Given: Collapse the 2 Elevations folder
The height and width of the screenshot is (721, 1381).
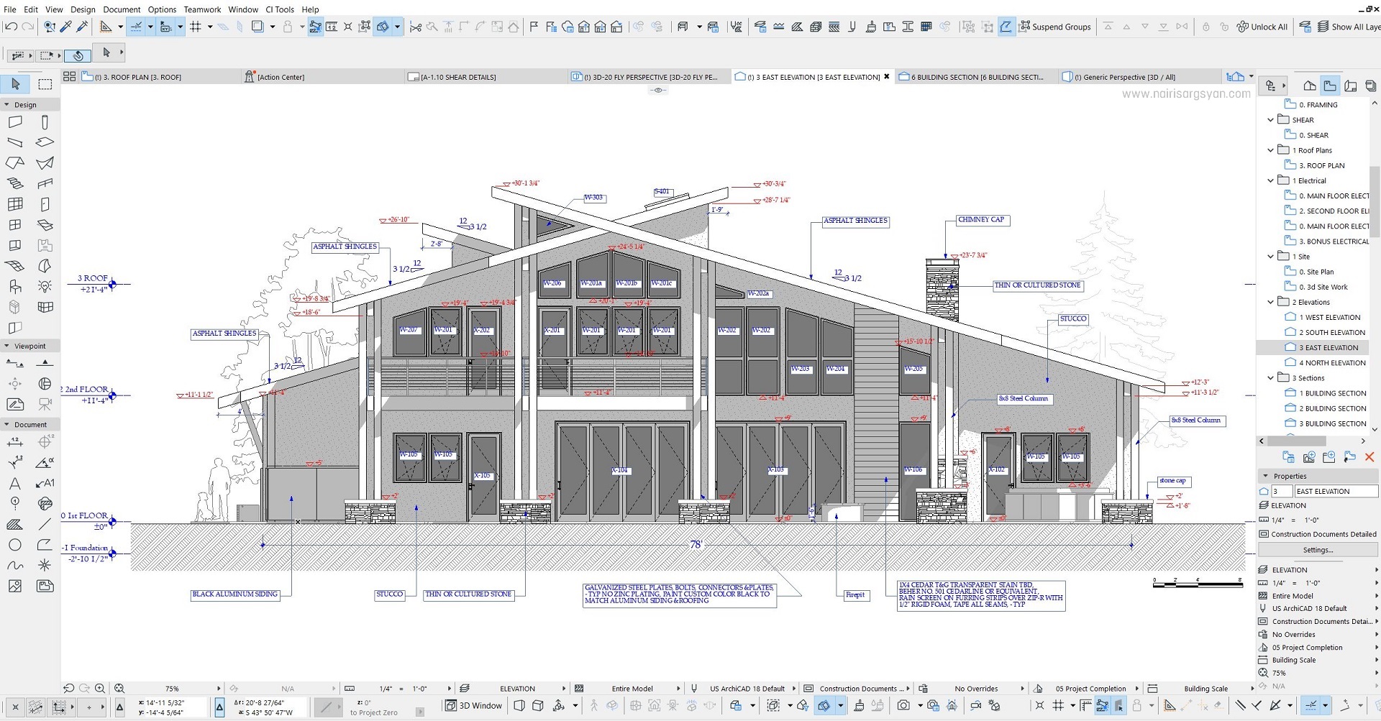Looking at the screenshot, I should pos(1270,302).
